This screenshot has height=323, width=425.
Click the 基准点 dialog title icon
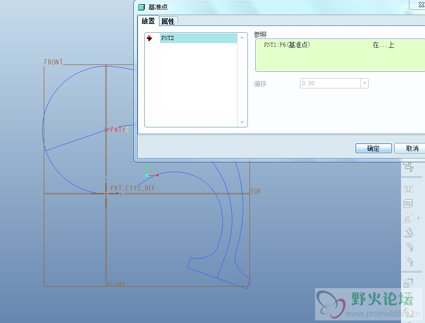point(142,7)
